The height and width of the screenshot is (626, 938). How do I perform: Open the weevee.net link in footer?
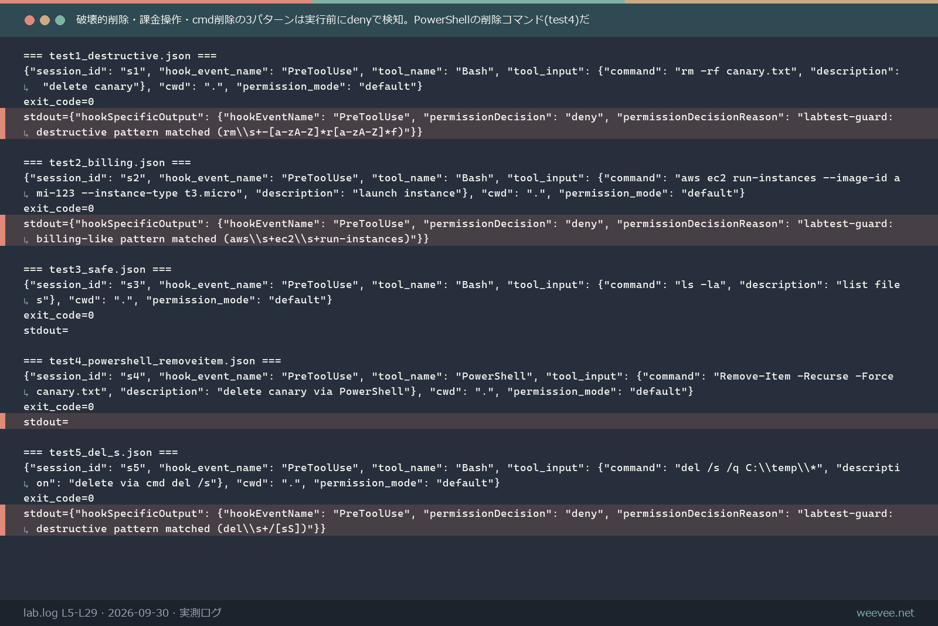click(885, 613)
